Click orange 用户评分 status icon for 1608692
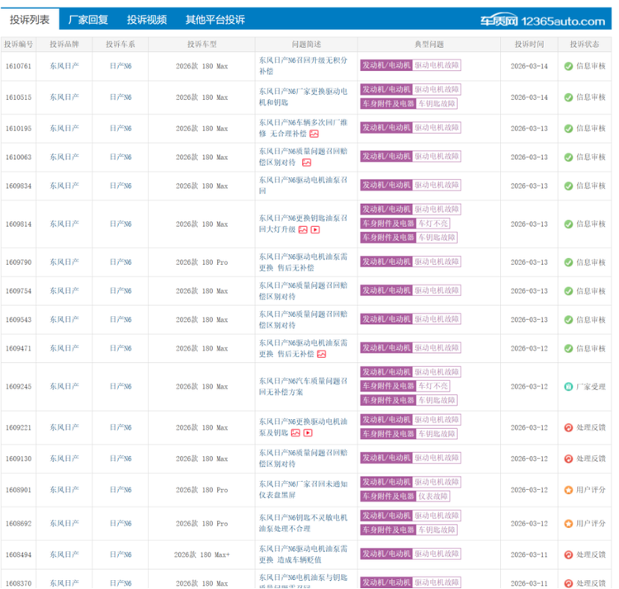This screenshot has width=619, height=589. 568,524
